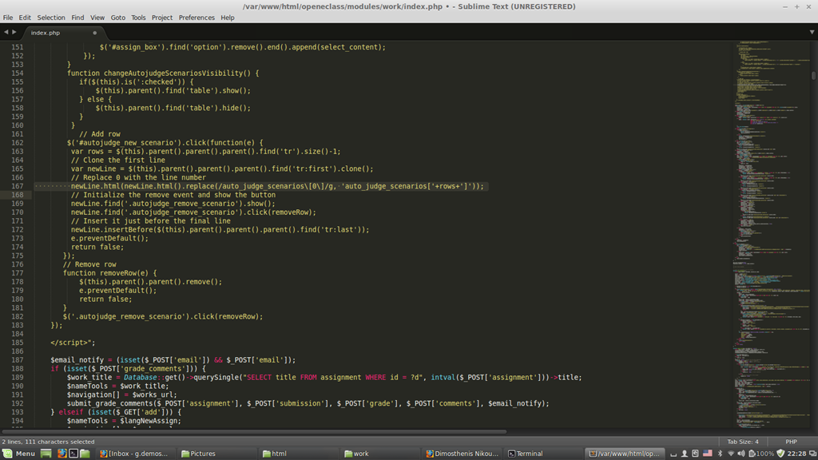818x460 pixels.
Task: Click 'submit_grade_comments' function call
Action: (109, 403)
